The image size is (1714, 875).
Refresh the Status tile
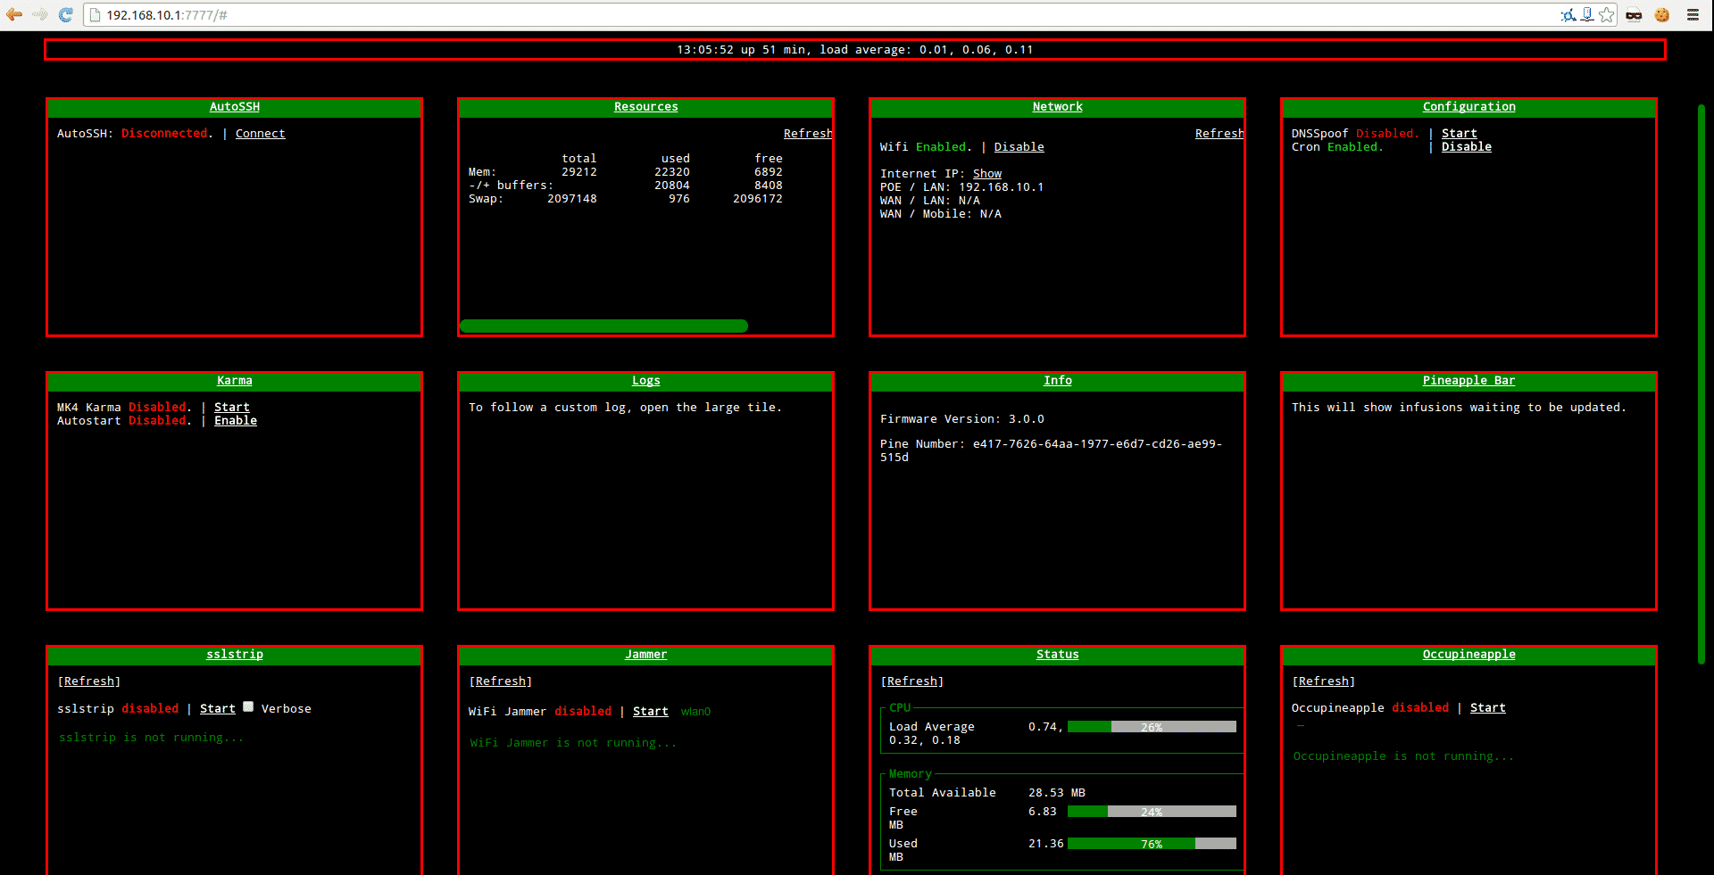912,681
